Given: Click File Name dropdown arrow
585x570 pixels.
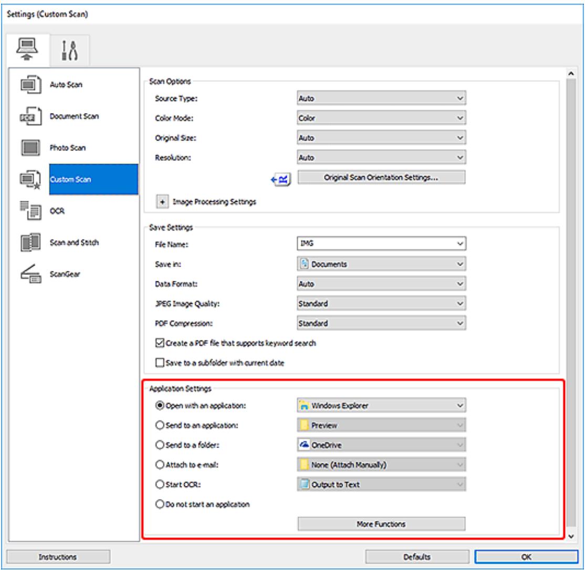Looking at the screenshot, I should (459, 243).
